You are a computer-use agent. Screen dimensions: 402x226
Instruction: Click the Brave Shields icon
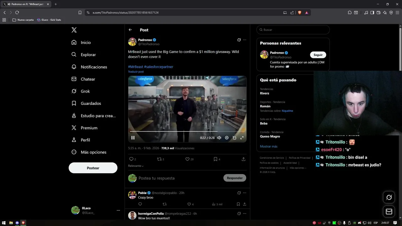pyautogui.click(x=300, y=13)
